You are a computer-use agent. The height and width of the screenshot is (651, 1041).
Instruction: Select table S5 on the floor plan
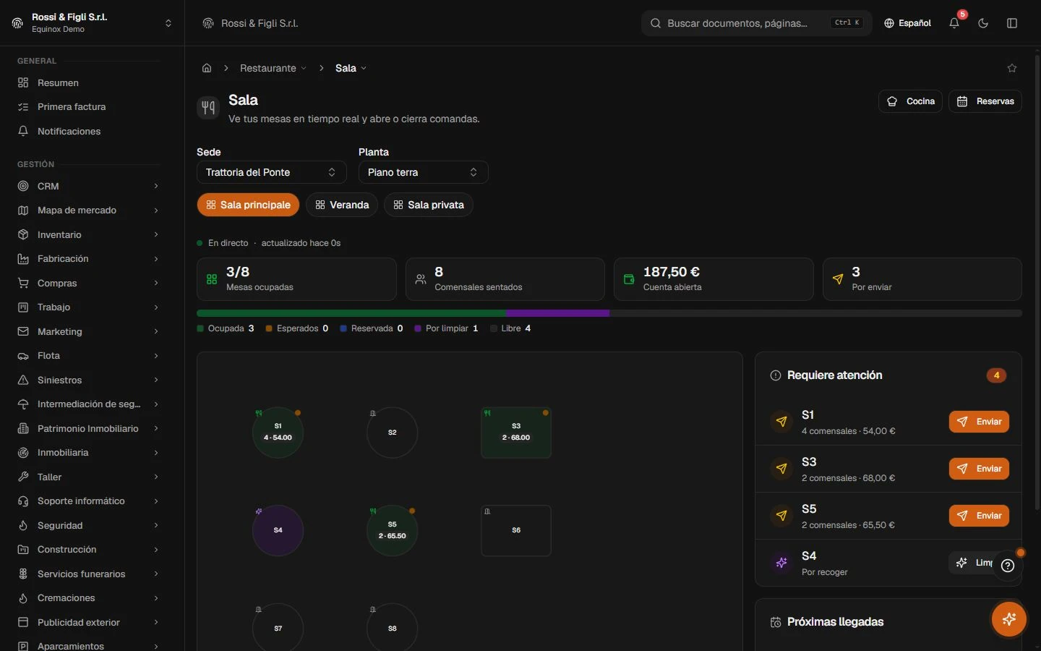pyautogui.click(x=392, y=530)
